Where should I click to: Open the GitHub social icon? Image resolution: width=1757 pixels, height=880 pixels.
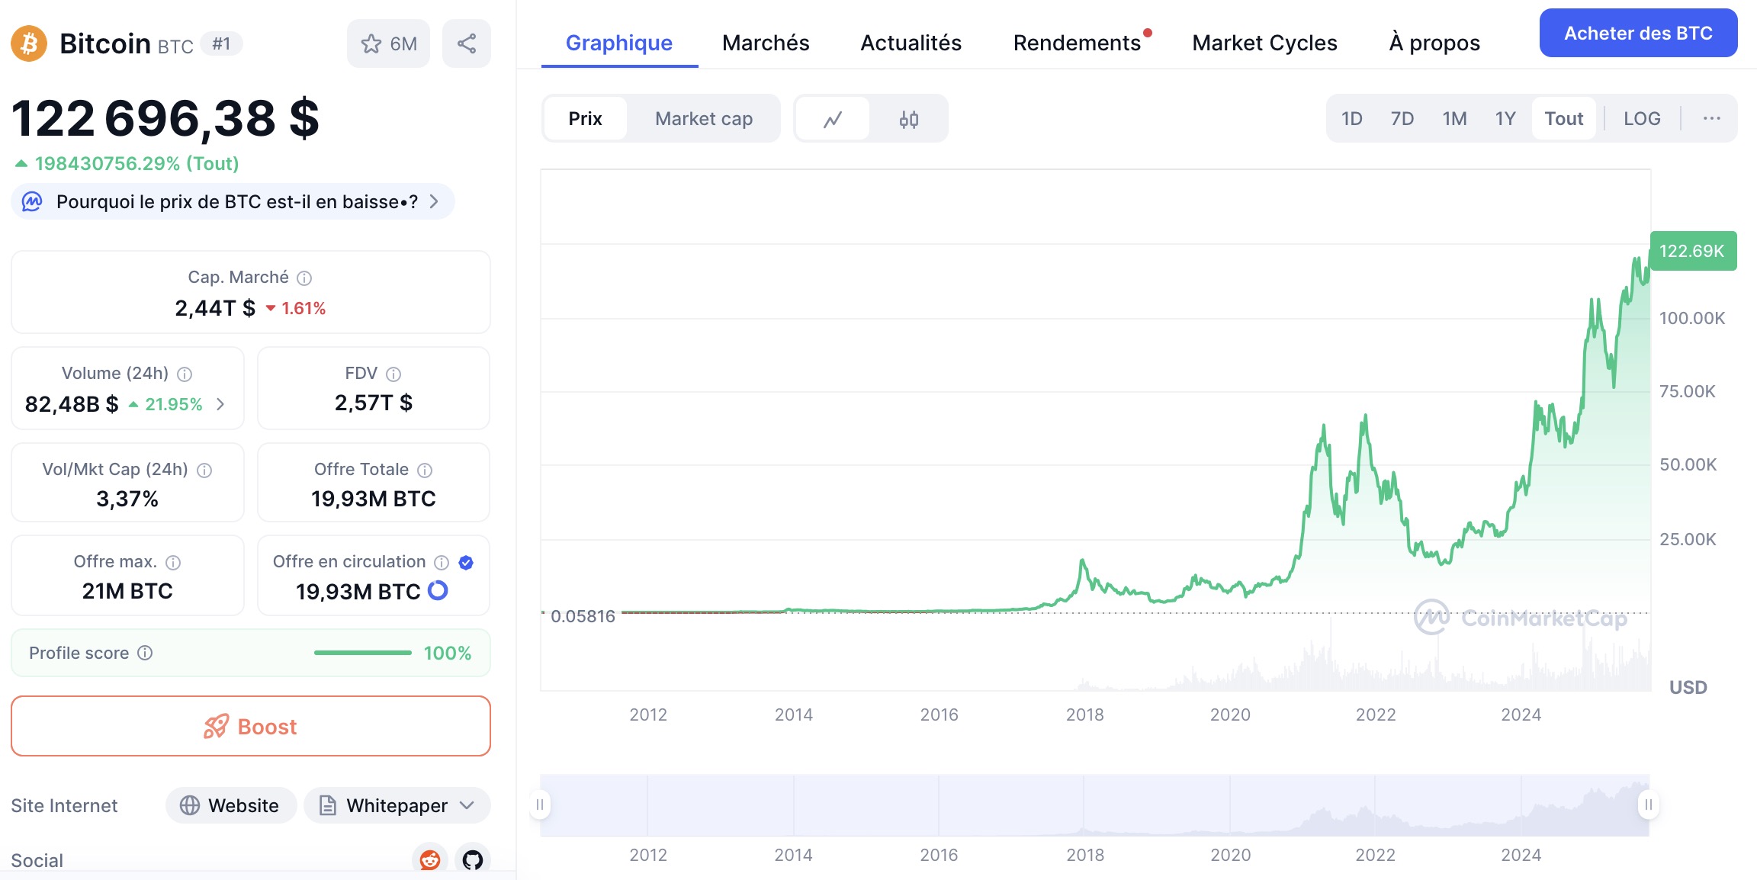click(x=473, y=860)
